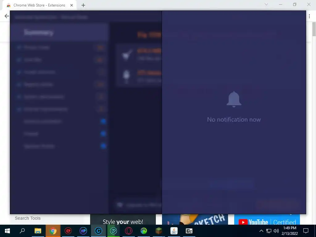Open volume speaker tray icon
This screenshot has width=316, height=237.
[x=276, y=231]
